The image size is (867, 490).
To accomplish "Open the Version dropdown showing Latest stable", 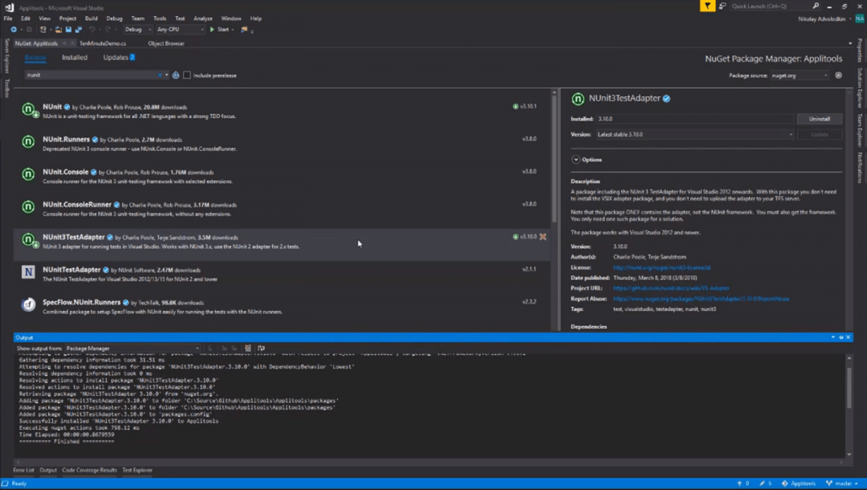I will pos(694,135).
